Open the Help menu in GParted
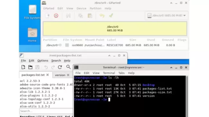The image size is (209, 117). pos(108,8)
